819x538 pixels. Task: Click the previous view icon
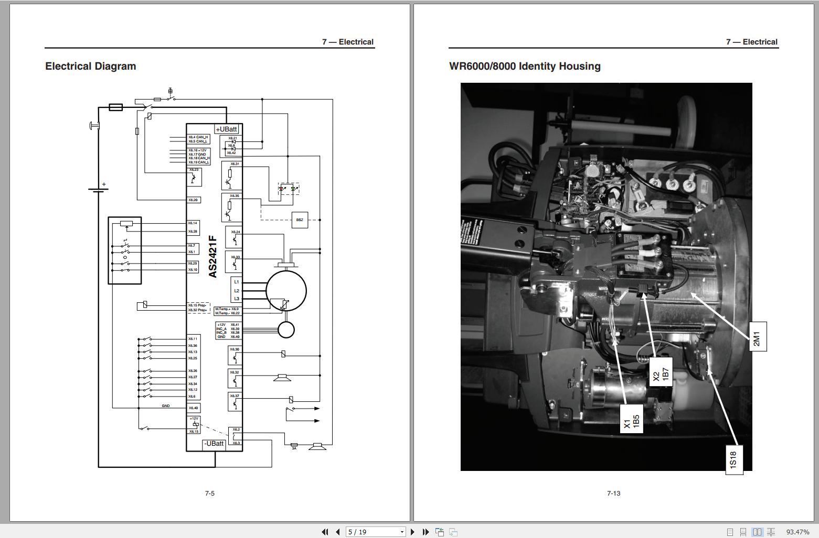[440, 532]
